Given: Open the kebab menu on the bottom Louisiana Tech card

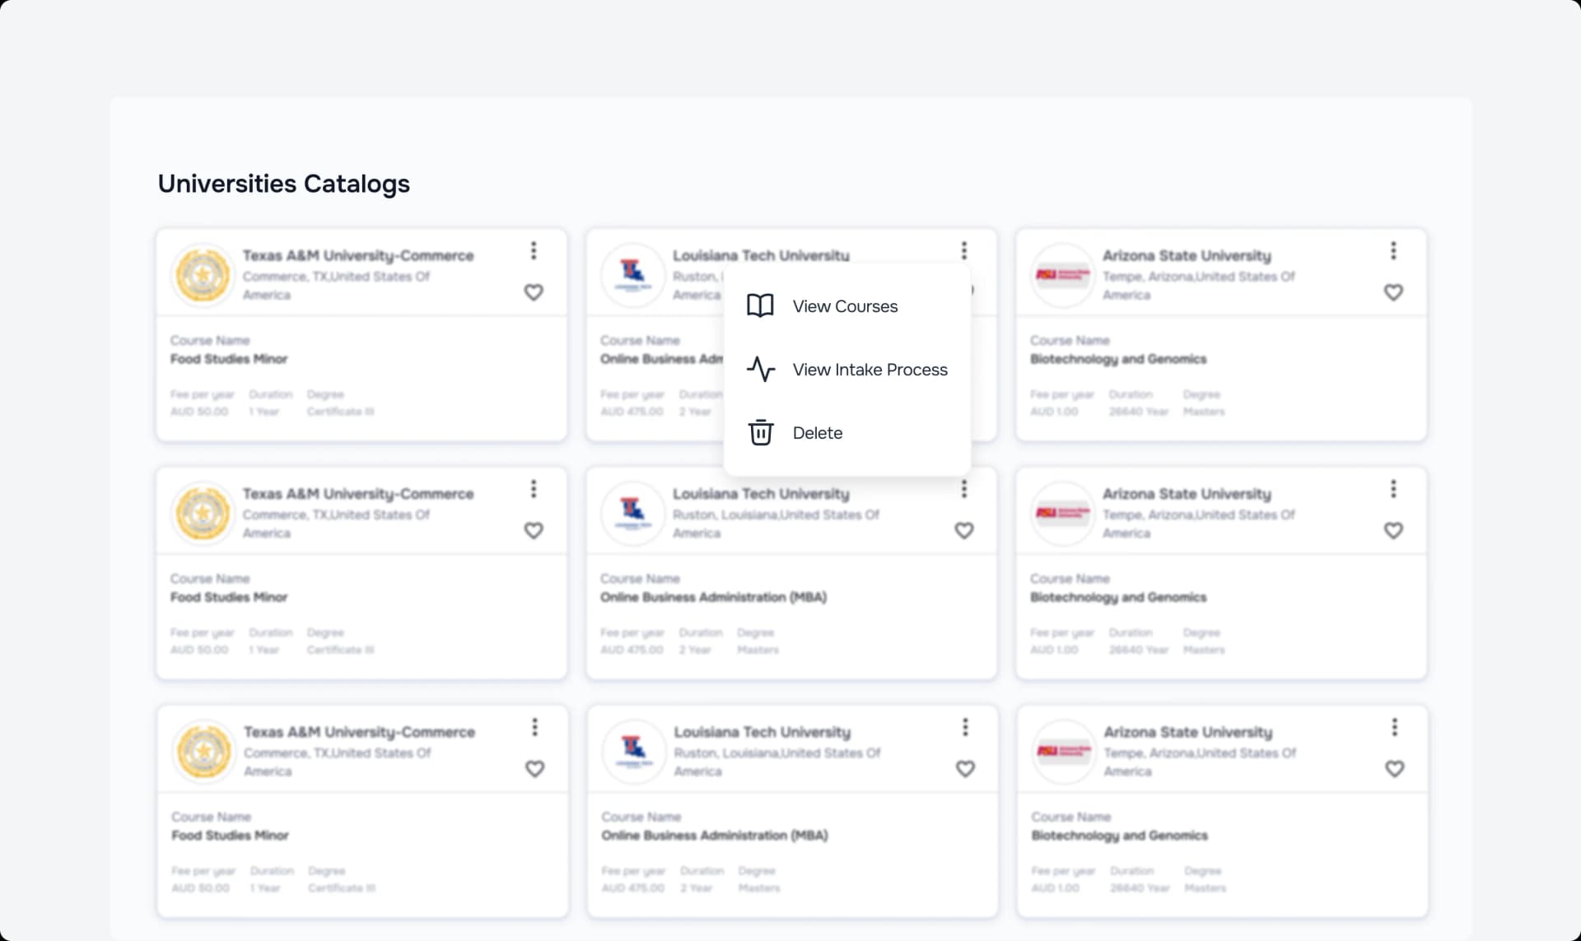Looking at the screenshot, I should pos(964,726).
